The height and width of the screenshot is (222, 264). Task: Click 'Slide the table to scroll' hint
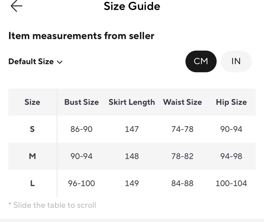coord(52,205)
